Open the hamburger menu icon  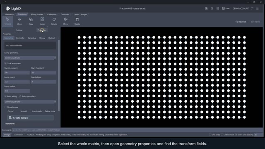[x=258, y=8]
